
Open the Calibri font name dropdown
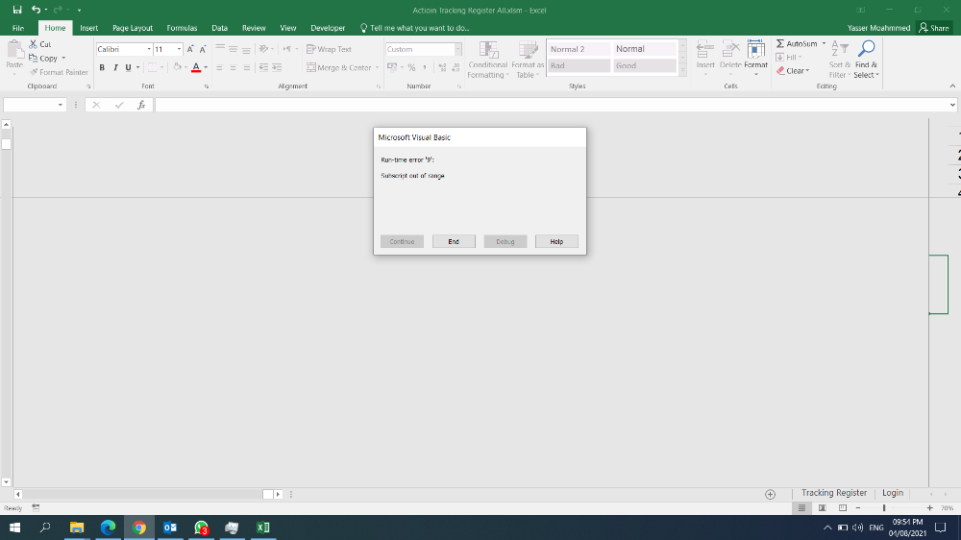149,49
